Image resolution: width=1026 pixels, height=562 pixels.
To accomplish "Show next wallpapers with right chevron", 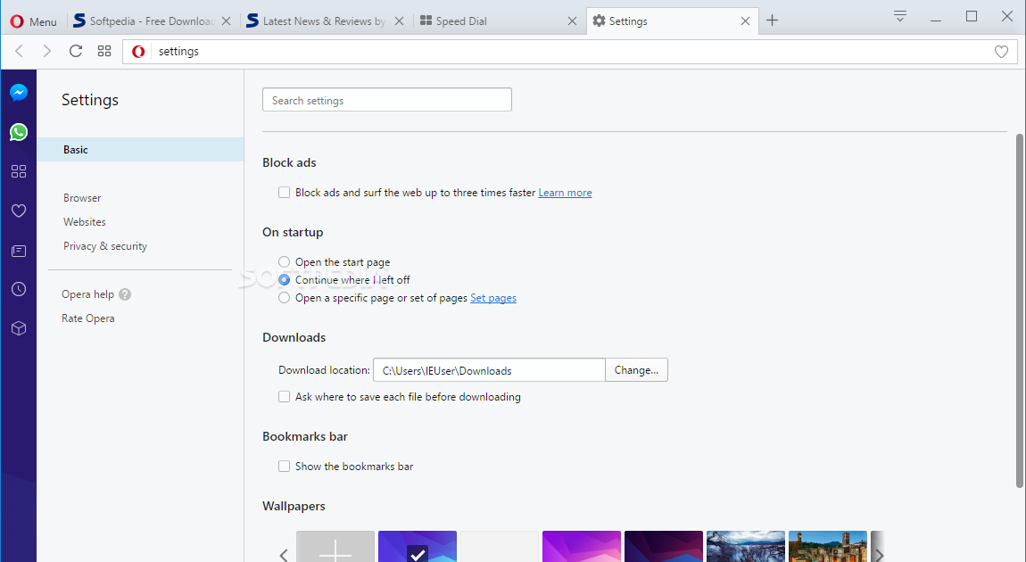I will coord(880,555).
